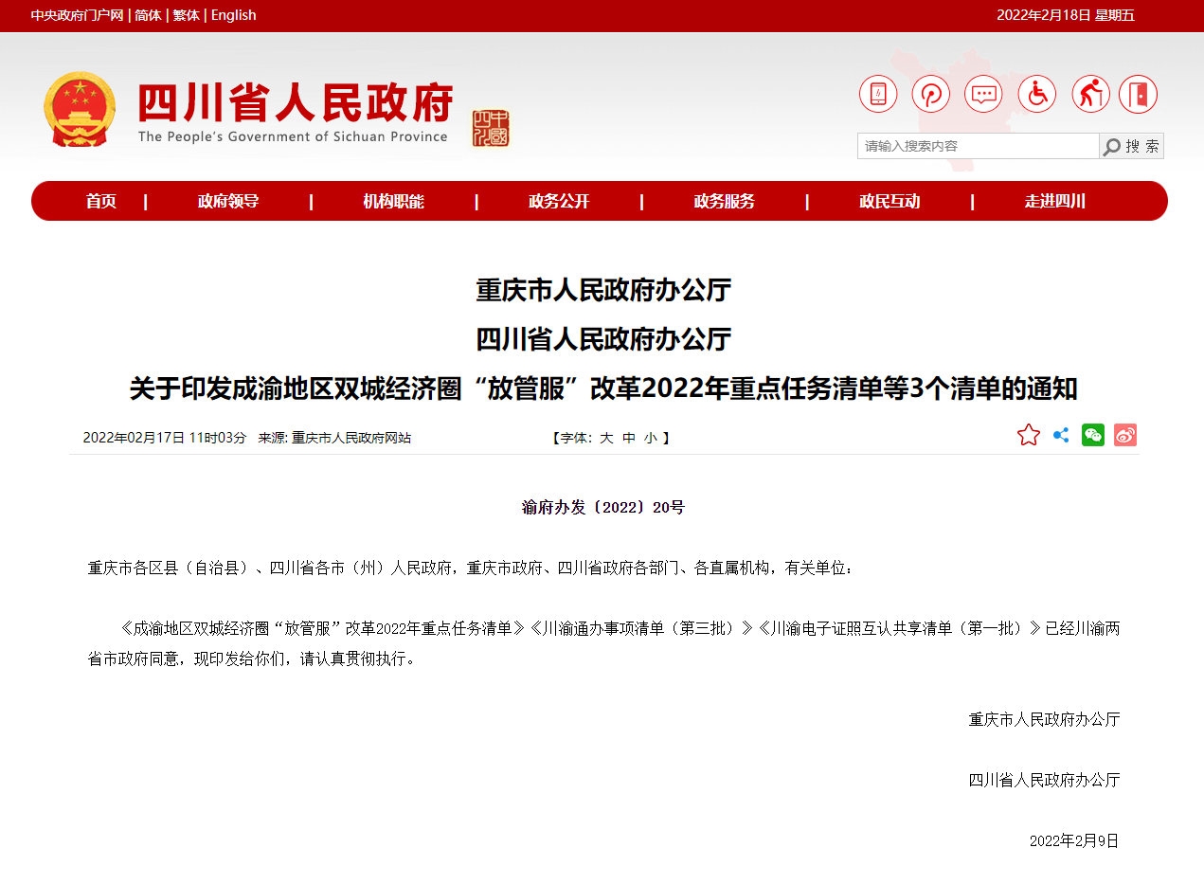Click body text 现印发给你们，请认真贯彻执行

pos(305,658)
